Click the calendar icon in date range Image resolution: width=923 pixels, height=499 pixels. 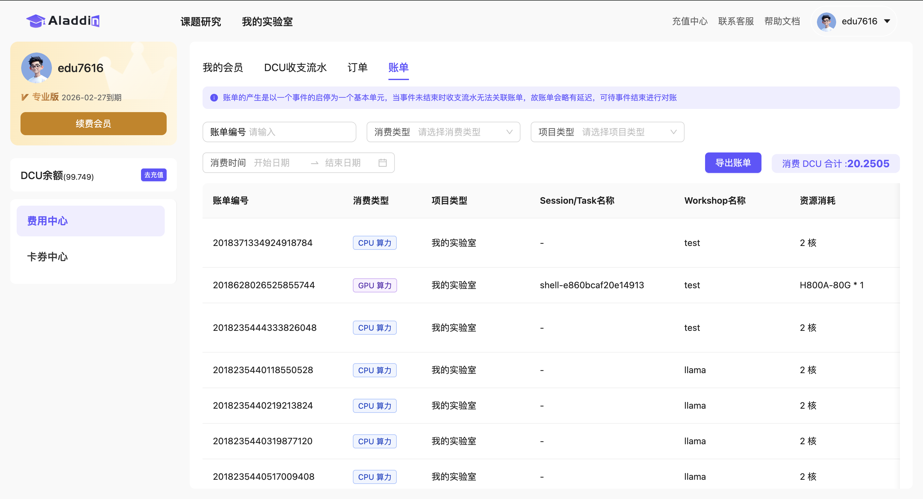[382, 163]
